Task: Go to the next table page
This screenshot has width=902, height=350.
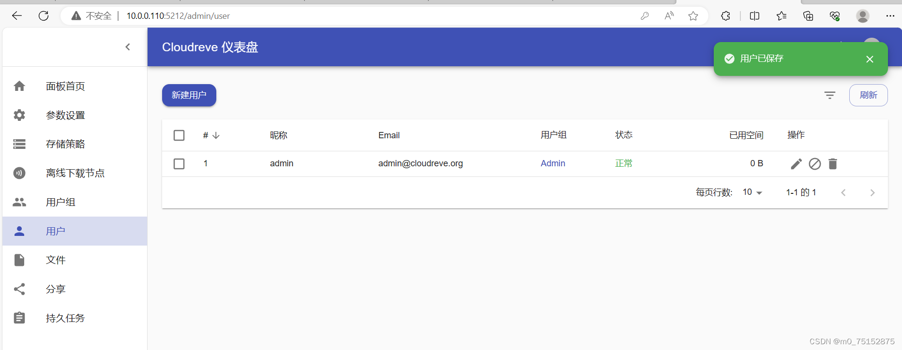Action: (x=872, y=192)
